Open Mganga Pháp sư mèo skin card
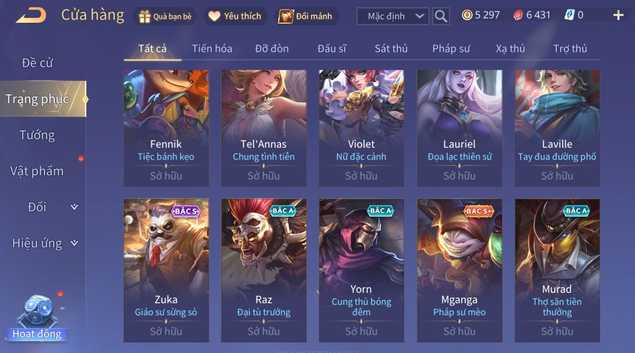 click(459, 271)
